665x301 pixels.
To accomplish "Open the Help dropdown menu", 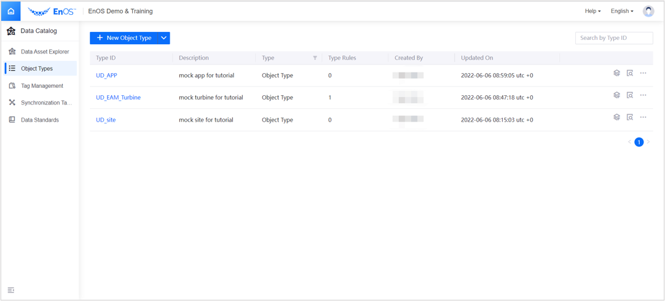I will tap(592, 11).
